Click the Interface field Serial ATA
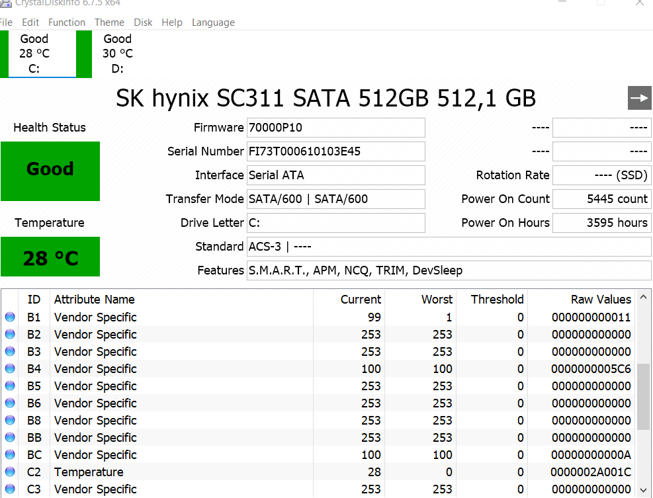The width and height of the screenshot is (653, 498). click(335, 175)
